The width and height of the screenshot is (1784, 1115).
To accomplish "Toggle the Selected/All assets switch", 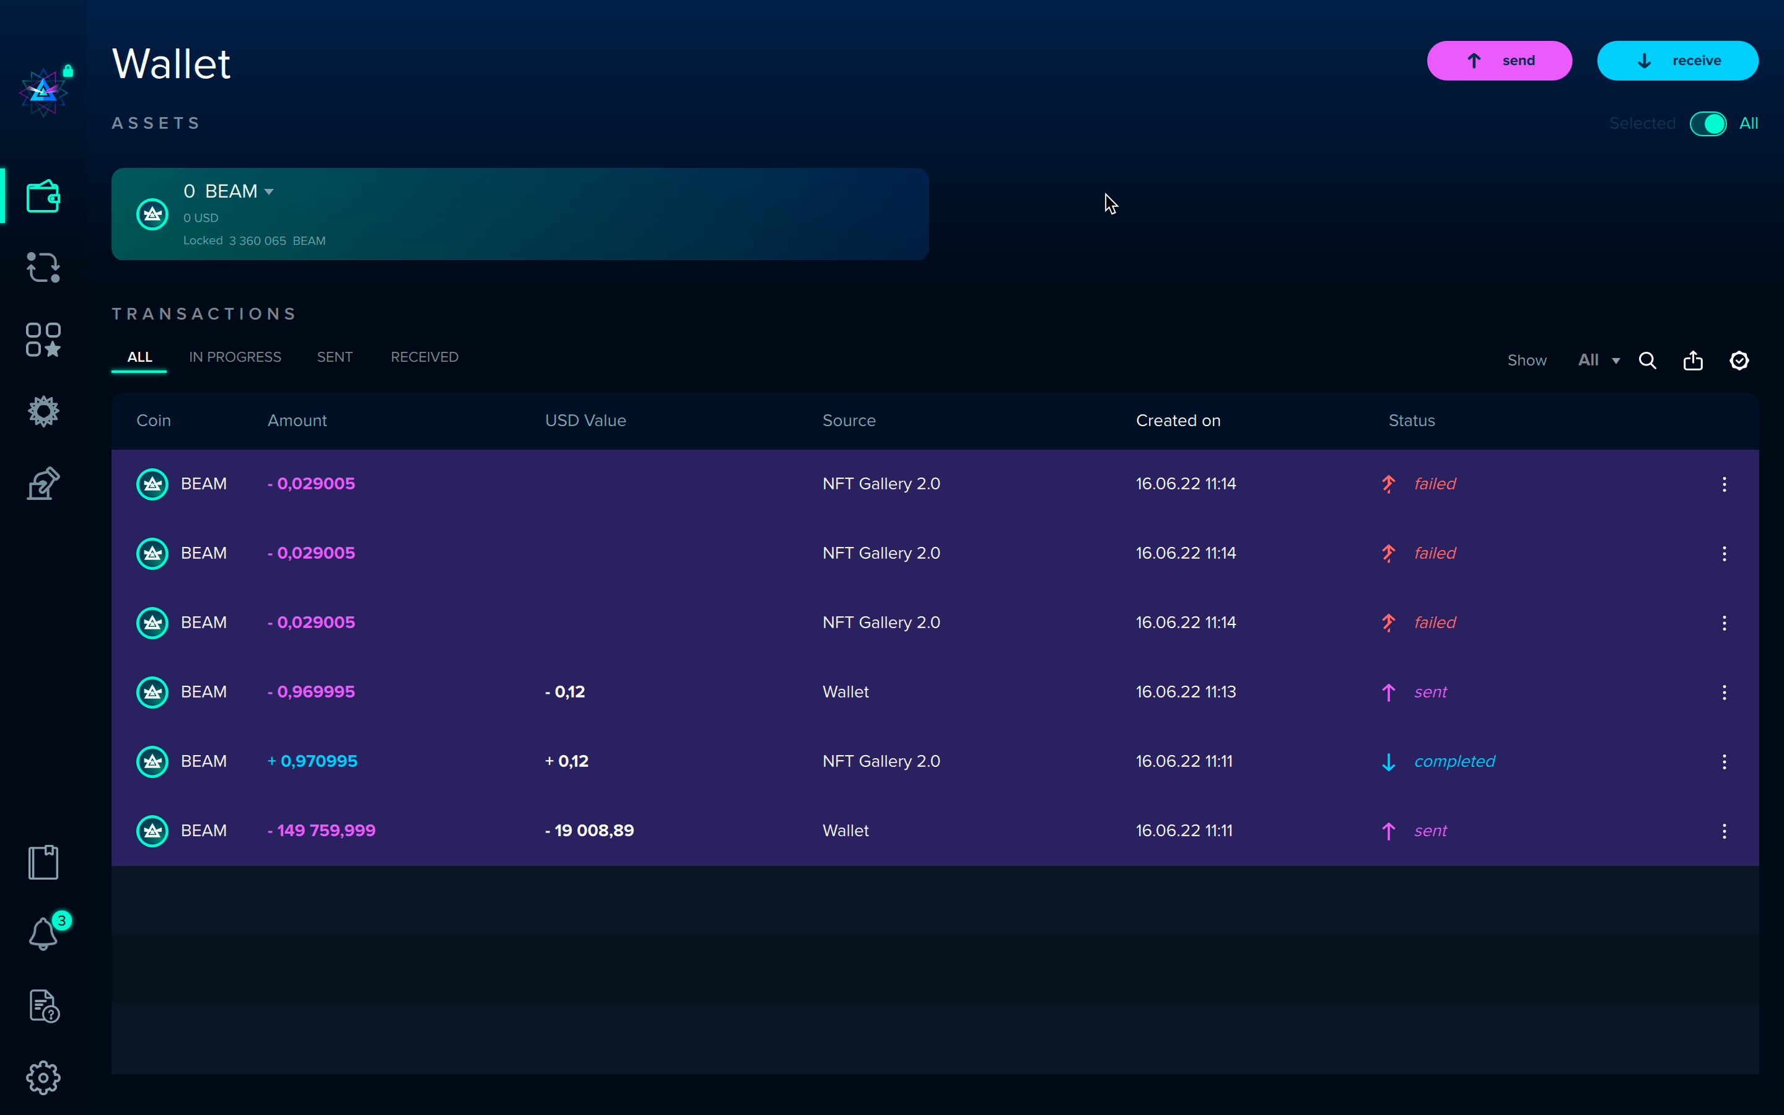I will click(x=1707, y=124).
